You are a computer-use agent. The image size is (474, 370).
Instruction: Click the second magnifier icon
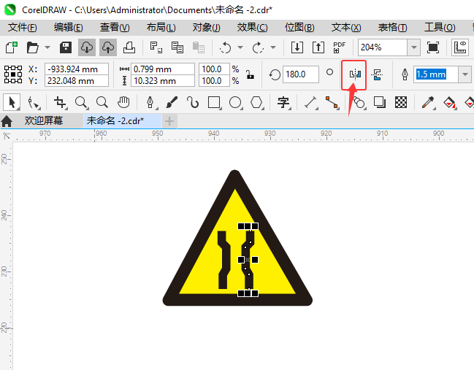pyautogui.click(x=102, y=102)
